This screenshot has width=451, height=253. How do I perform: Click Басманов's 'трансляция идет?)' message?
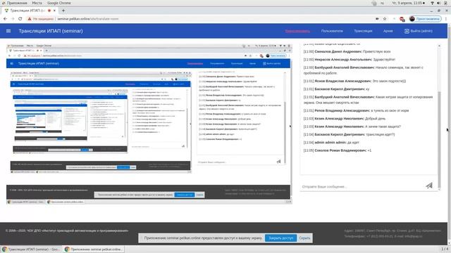[x=350, y=134]
